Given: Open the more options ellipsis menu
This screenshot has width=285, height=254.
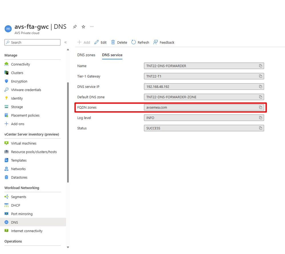Looking at the screenshot, I should pos(92,27).
